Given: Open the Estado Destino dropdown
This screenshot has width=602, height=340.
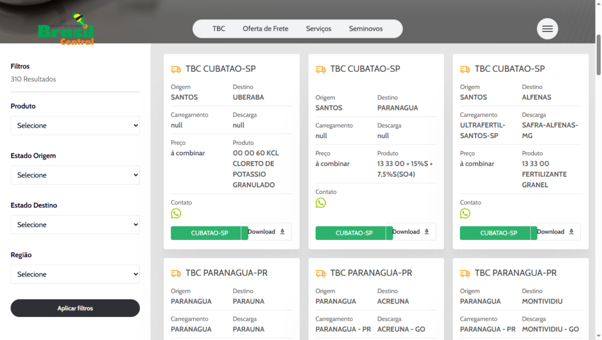Looking at the screenshot, I should (75, 225).
